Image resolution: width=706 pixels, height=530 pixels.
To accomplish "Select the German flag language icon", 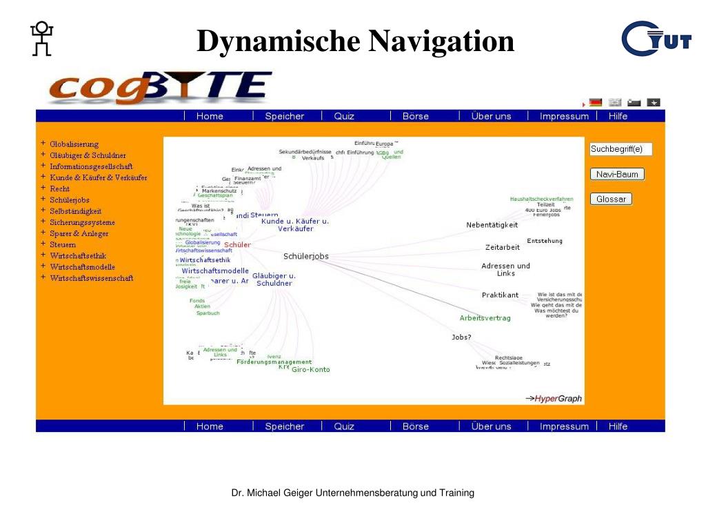I will pos(595,102).
